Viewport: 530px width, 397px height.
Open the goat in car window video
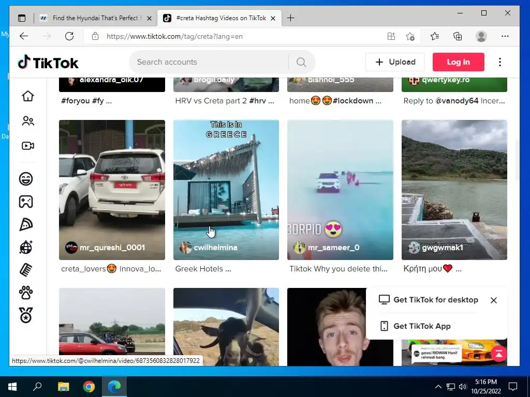[226, 327]
